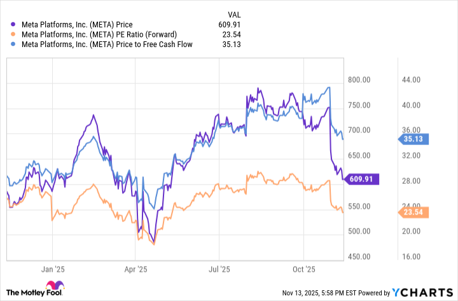Click the 800.00 price axis label

click(360, 80)
